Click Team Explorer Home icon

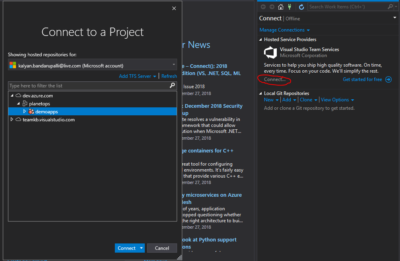coord(281,7)
